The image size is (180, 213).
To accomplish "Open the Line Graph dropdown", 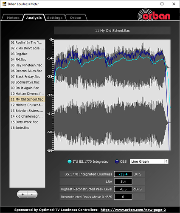I will coord(149,161).
